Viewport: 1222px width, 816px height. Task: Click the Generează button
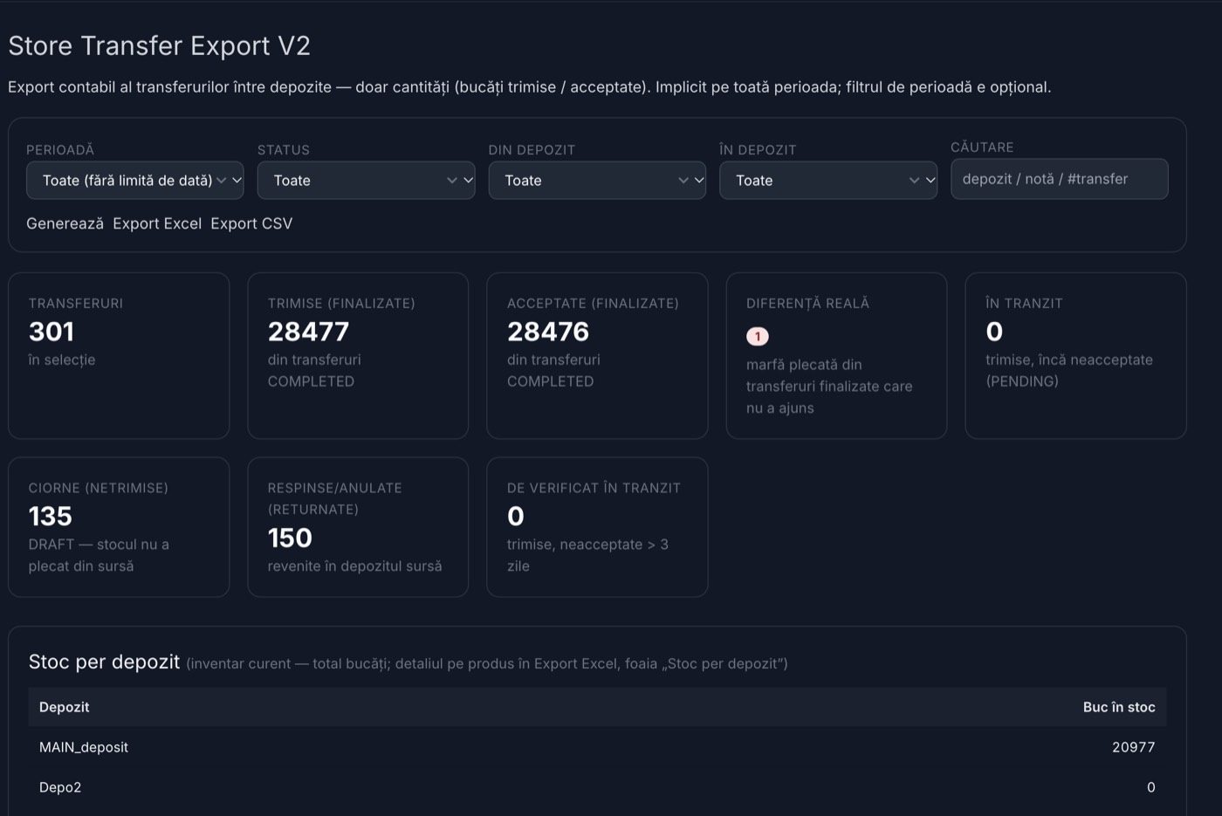click(x=65, y=223)
